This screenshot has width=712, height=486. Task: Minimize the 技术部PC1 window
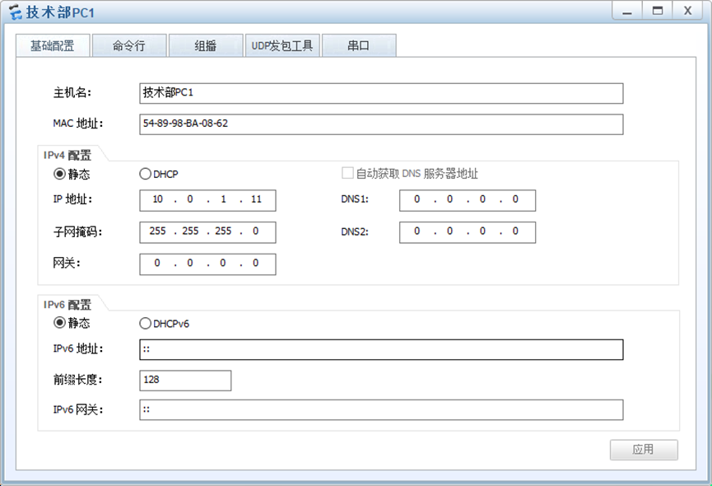tap(627, 11)
